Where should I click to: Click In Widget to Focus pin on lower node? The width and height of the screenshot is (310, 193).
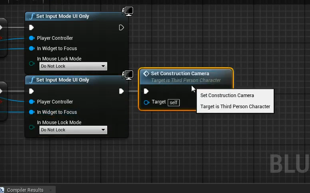tap(32, 112)
